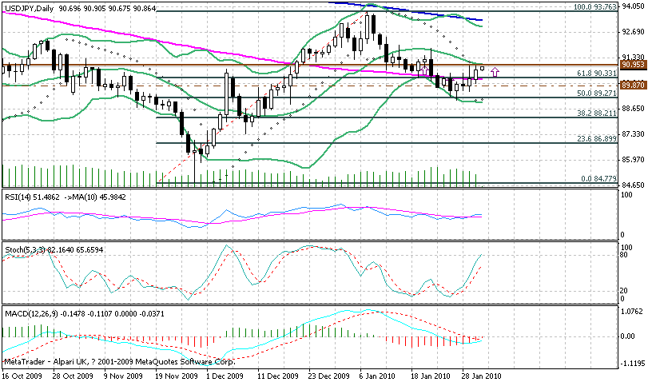The height and width of the screenshot is (382, 648).
Task: Click the 90.953 current price tag
Action: click(633, 65)
